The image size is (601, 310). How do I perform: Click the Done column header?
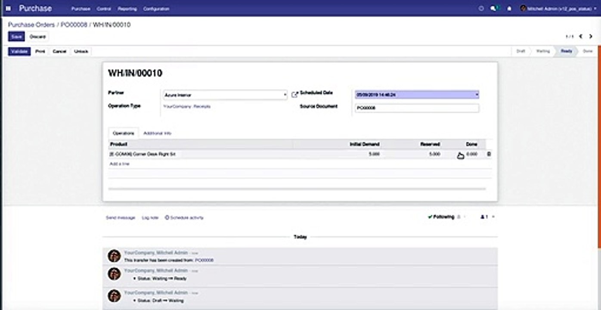471,144
